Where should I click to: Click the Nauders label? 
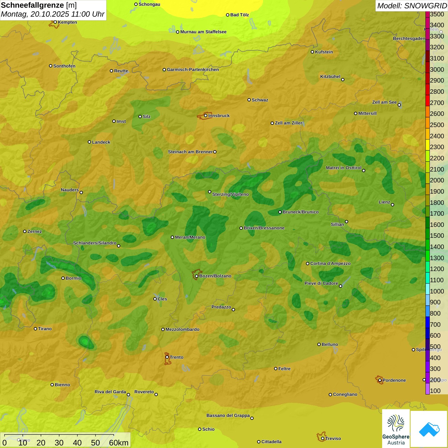pyautogui.click(x=70, y=190)
